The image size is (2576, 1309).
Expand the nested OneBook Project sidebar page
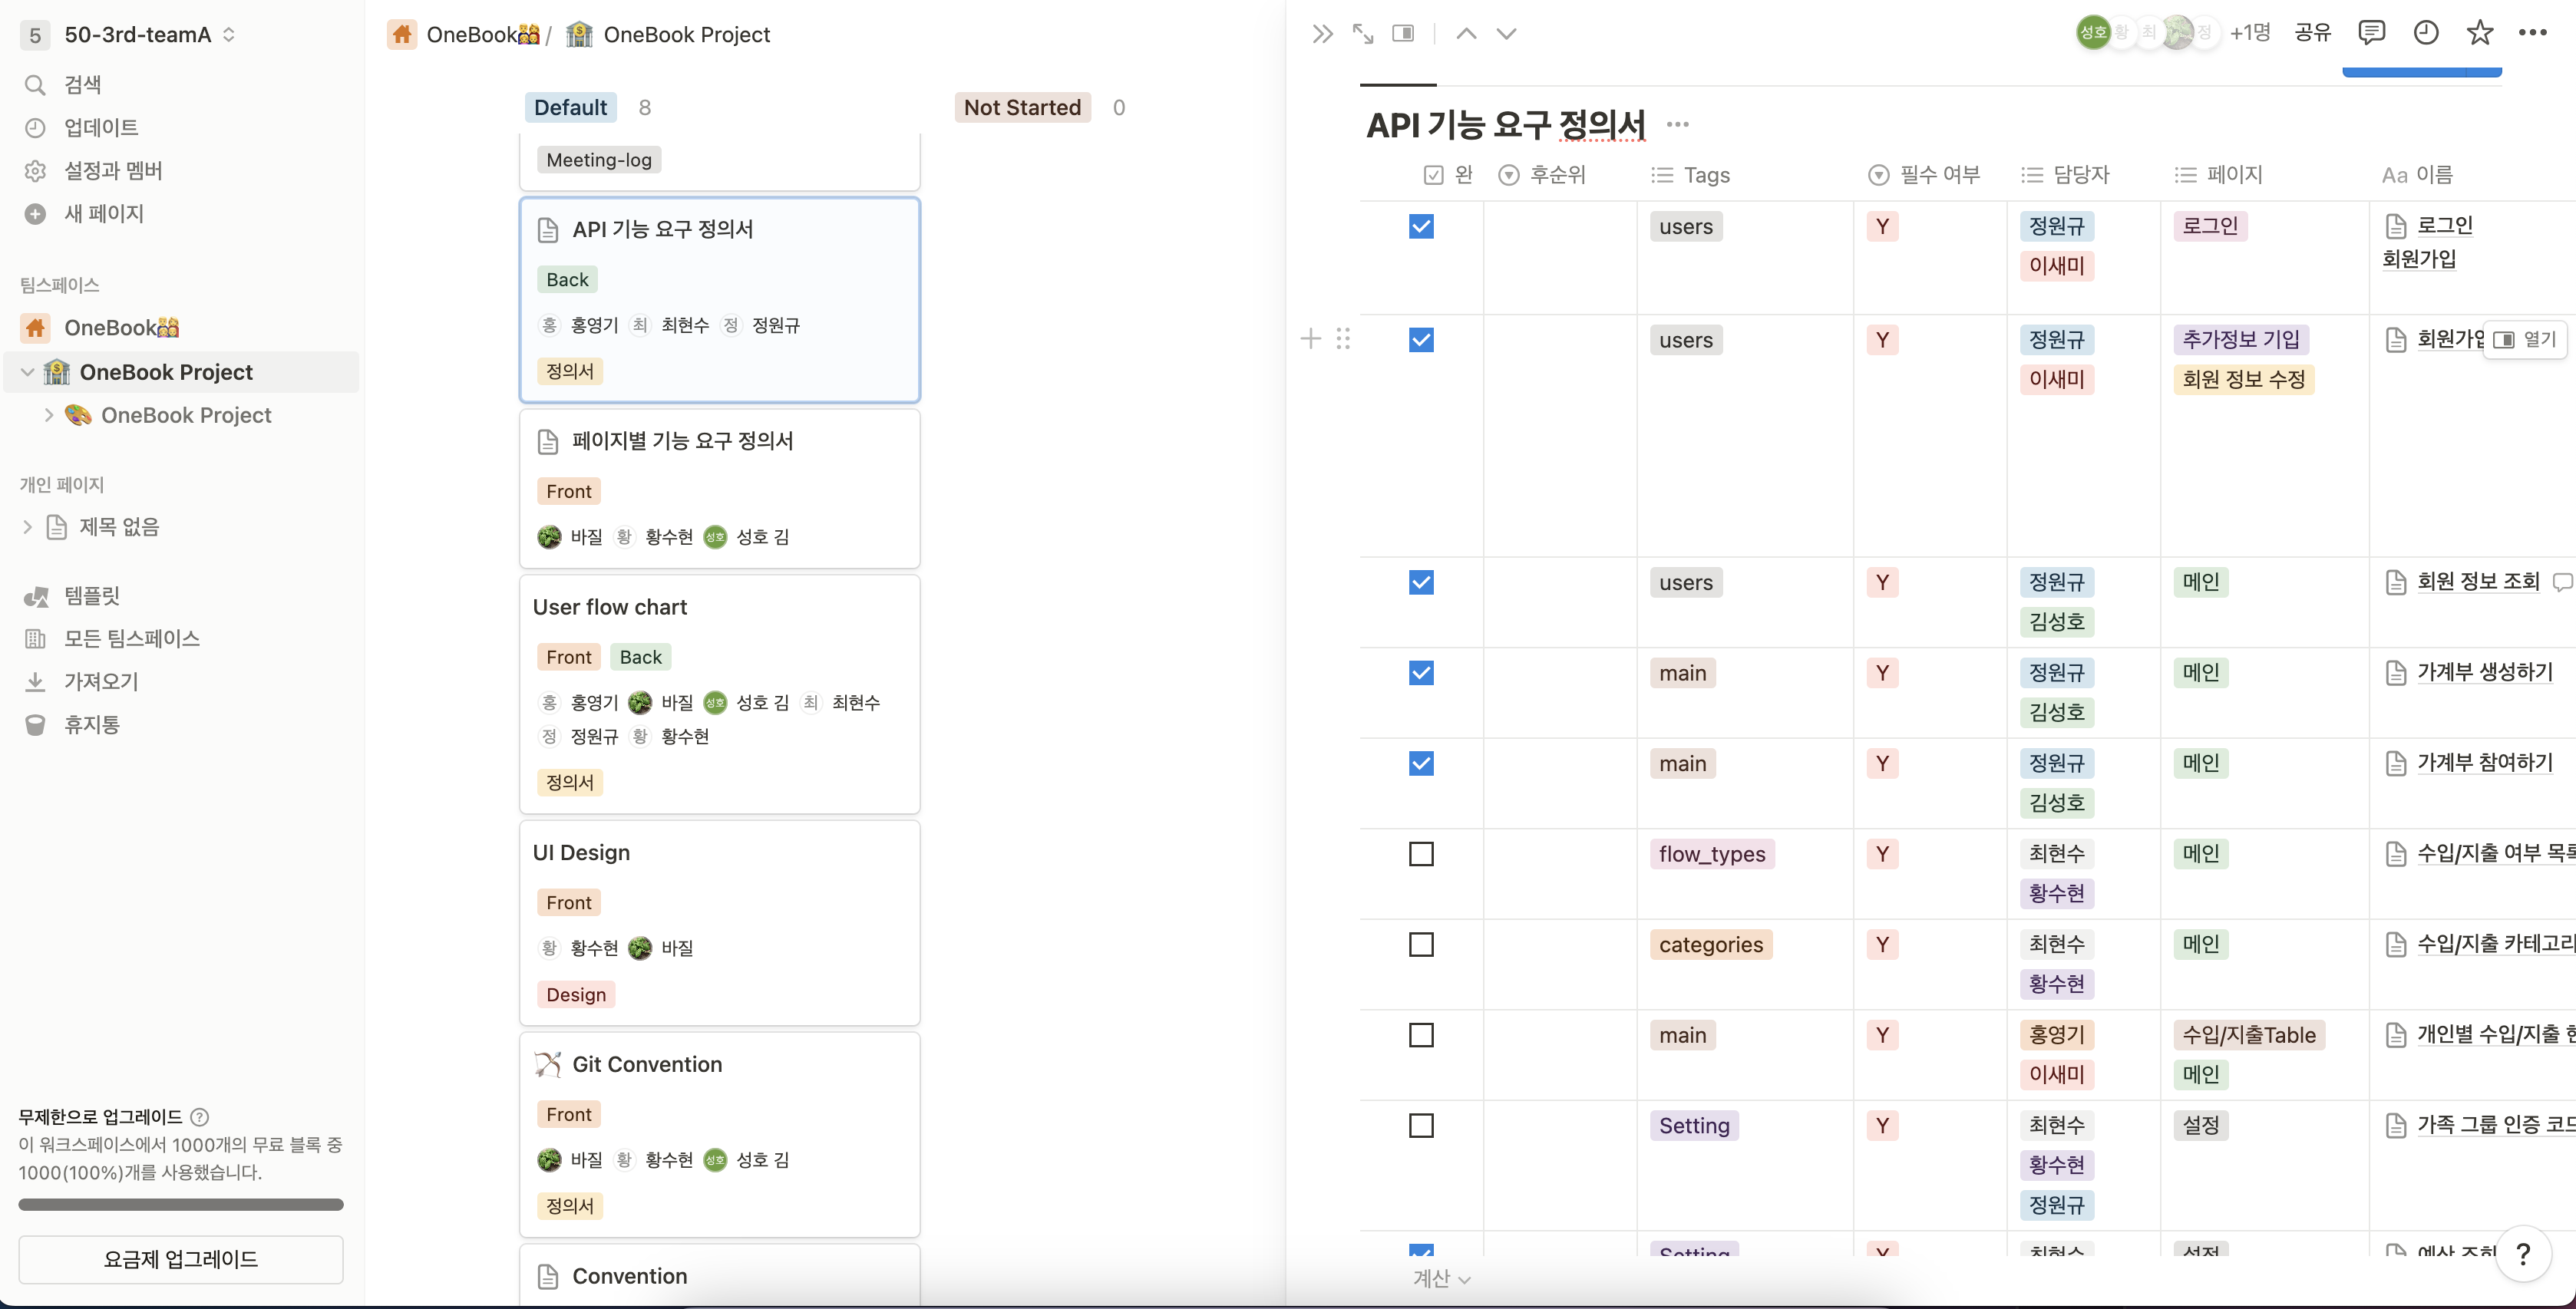pyautogui.click(x=48, y=415)
